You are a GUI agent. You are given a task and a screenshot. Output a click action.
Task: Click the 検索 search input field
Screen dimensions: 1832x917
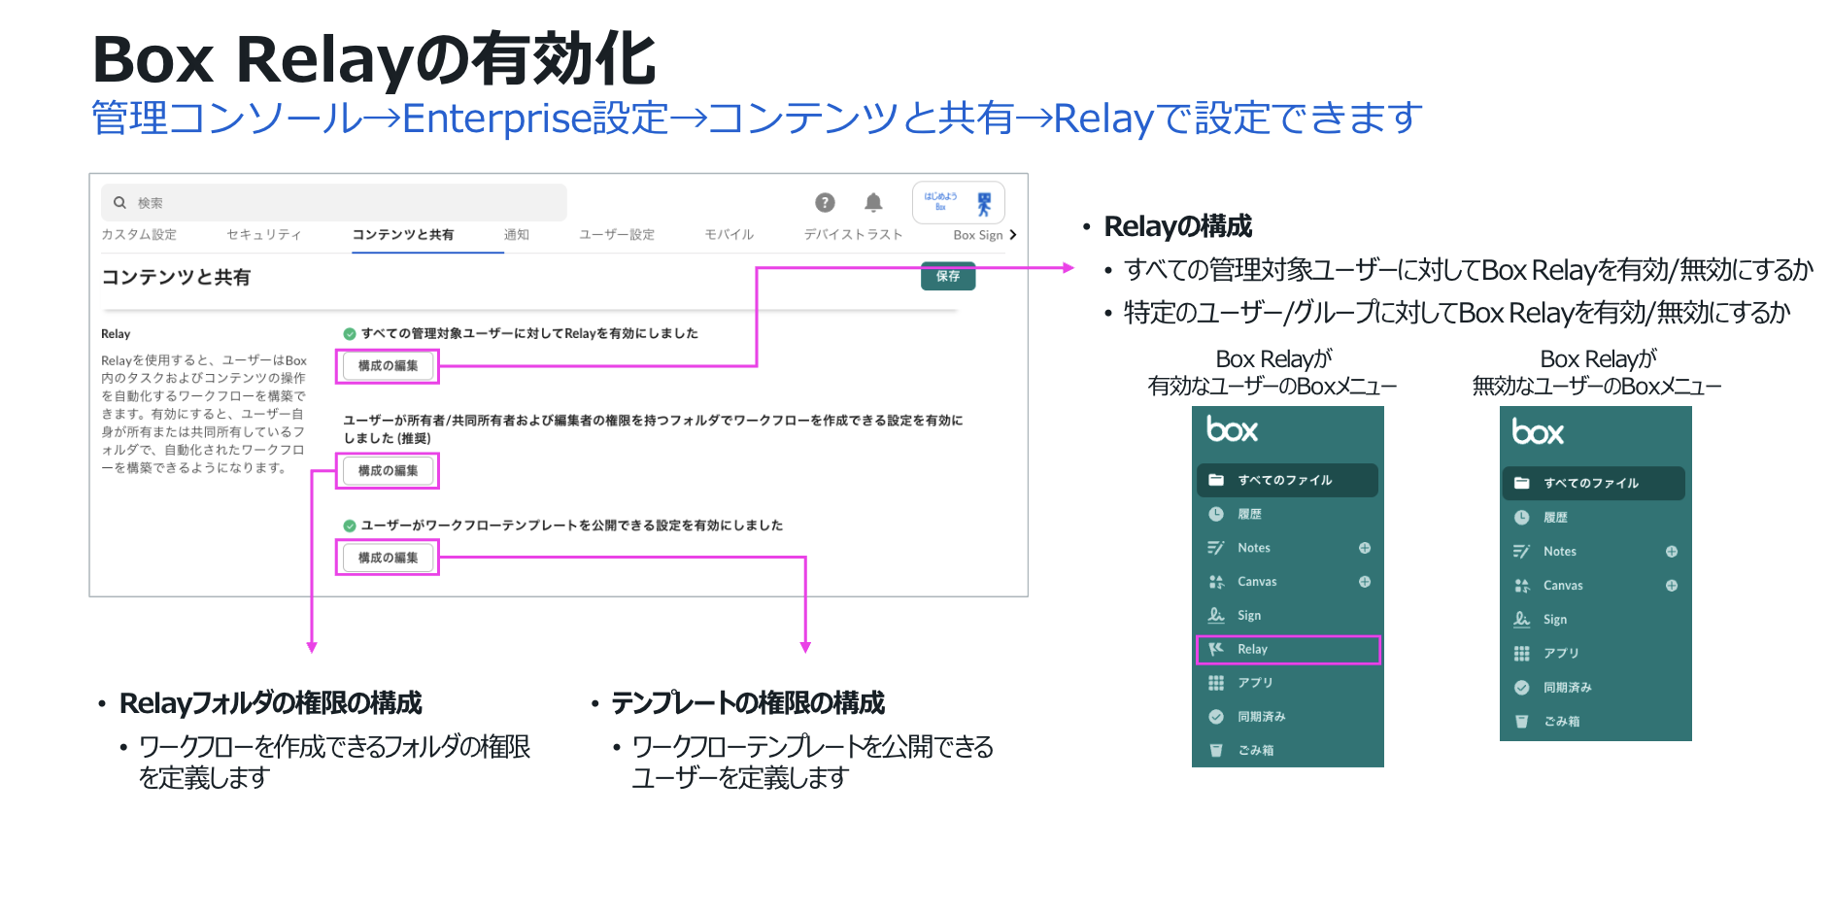coord(334,203)
